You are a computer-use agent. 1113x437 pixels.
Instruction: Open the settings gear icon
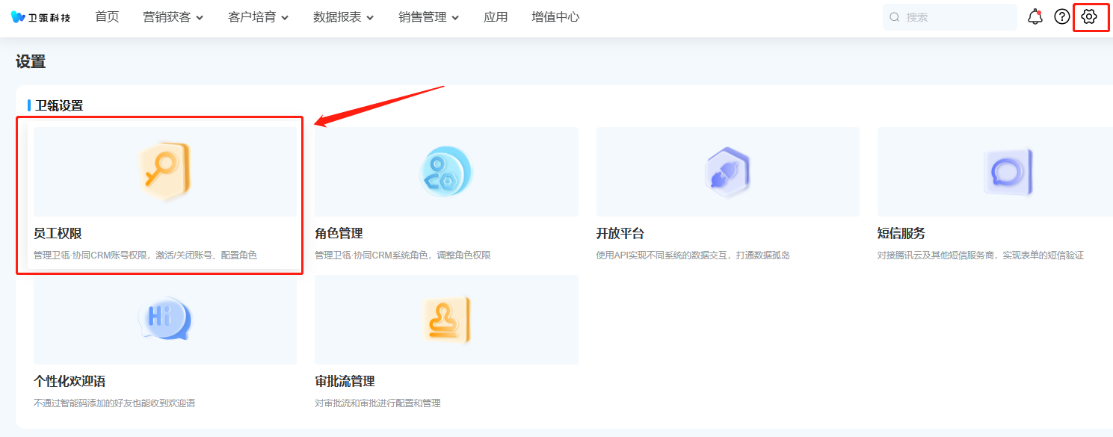pos(1089,16)
